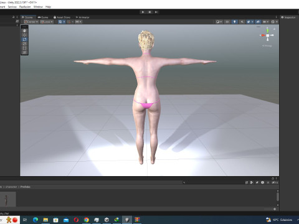Toggle grid visibility in the scene toolbar
Screen dimensions: 299x224
coord(60,22)
